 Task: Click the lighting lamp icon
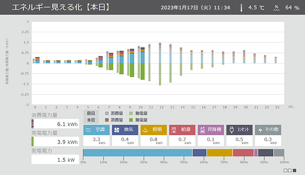tap(145, 130)
